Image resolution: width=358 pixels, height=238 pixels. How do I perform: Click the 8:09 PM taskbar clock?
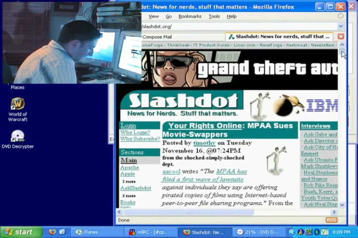point(341,232)
